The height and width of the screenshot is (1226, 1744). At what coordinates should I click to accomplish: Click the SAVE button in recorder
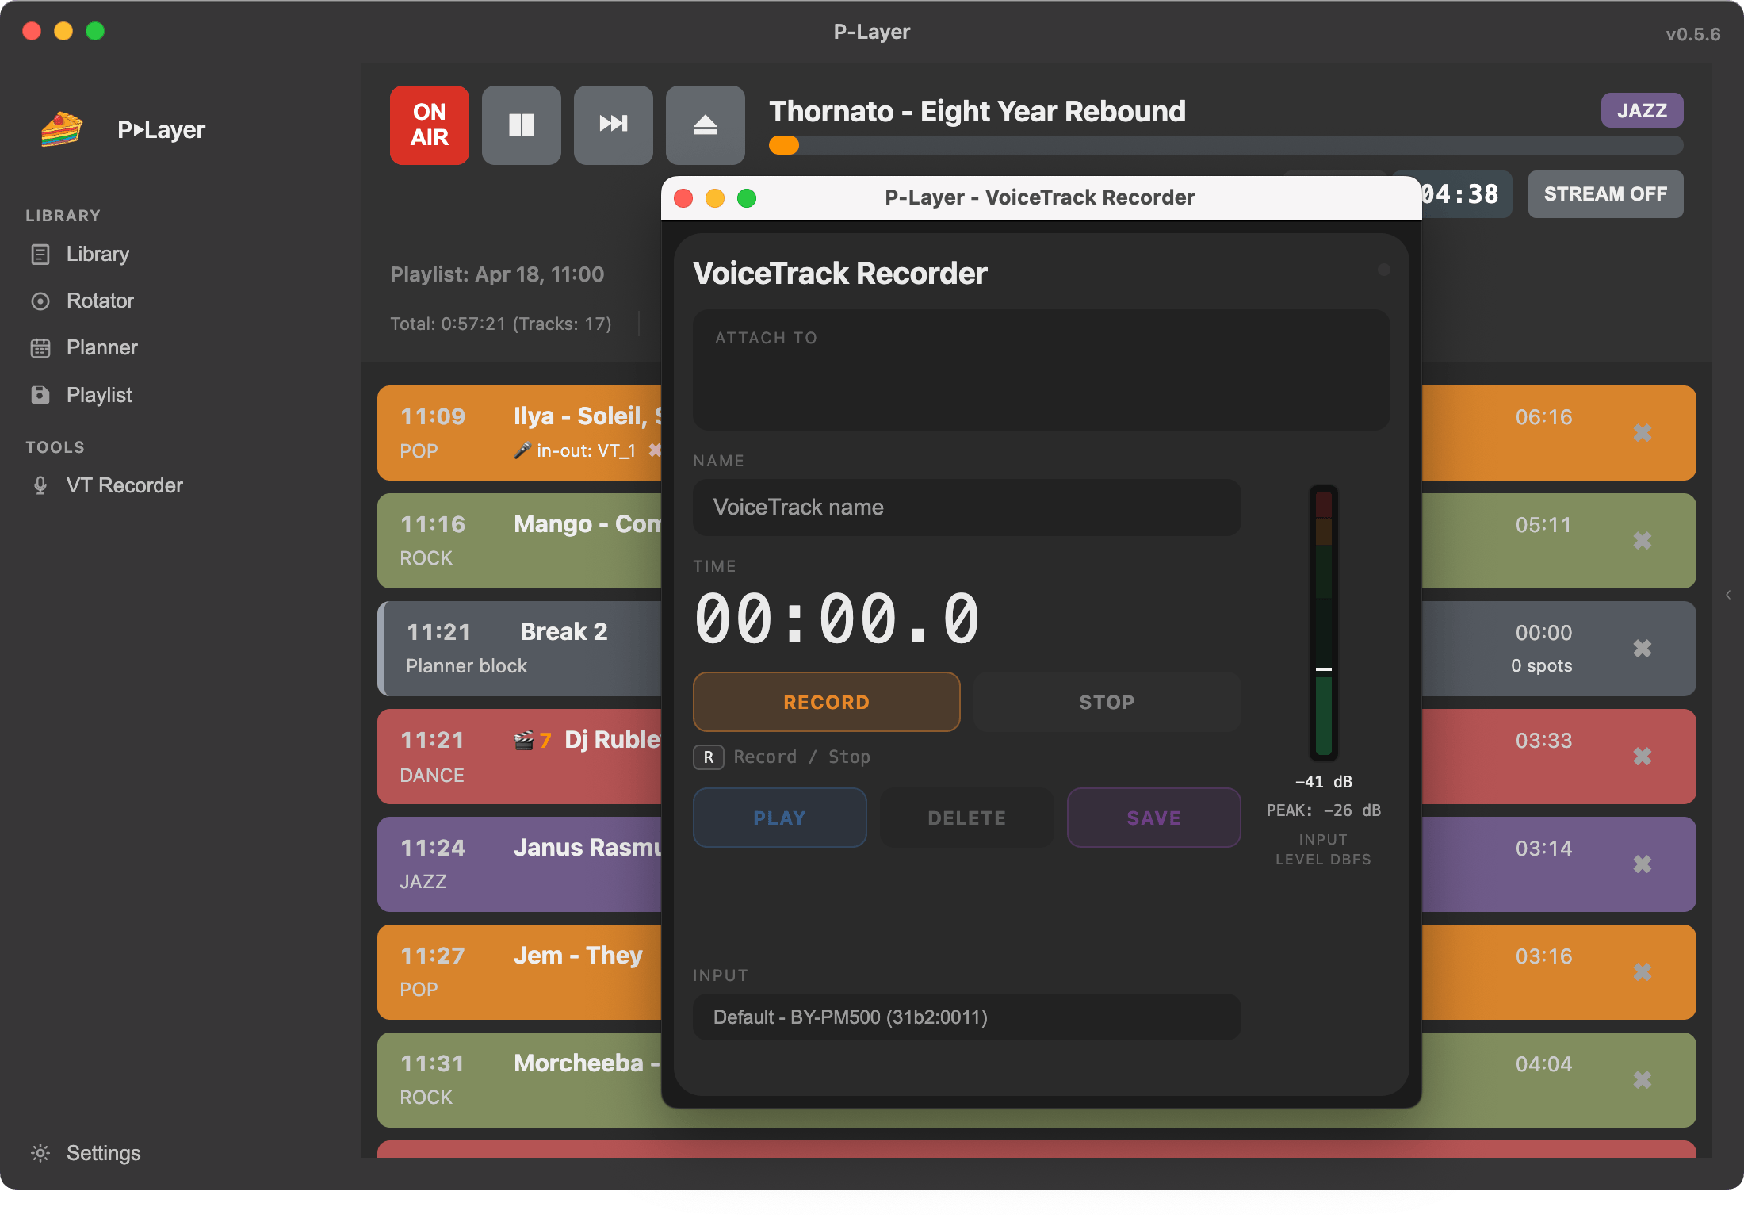[x=1154, y=818]
